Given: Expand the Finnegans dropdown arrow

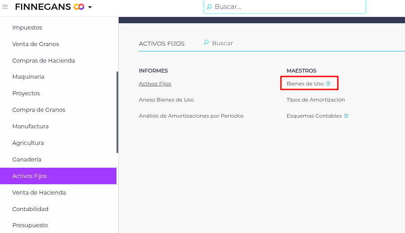Looking at the screenshot, I should (90, 7).
